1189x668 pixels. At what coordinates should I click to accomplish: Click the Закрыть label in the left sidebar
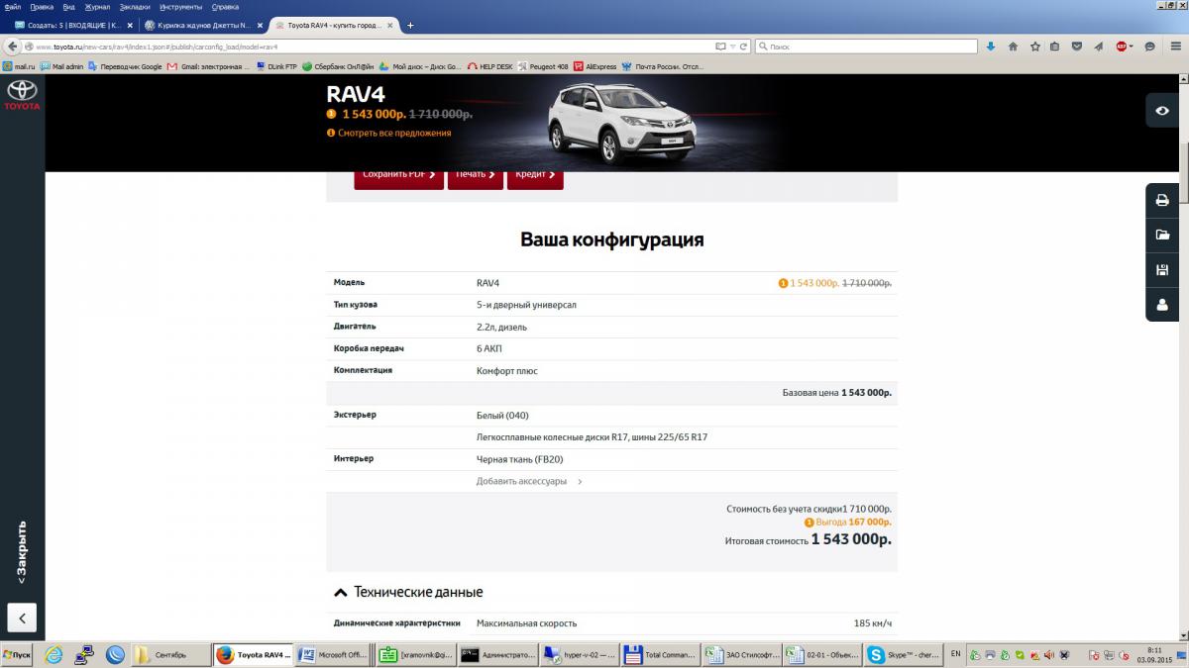[x=22, y=552]
